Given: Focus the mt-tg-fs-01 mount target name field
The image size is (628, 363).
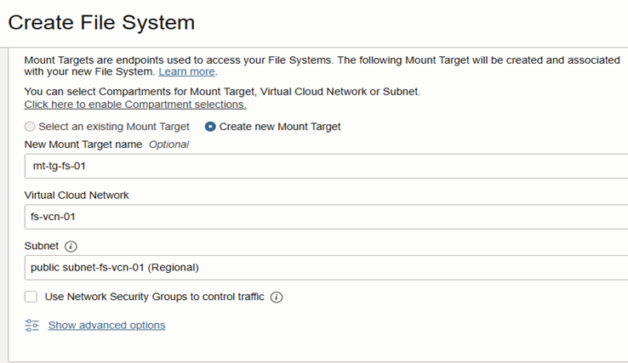Looking at the screenshot, I should coord(323,166).
